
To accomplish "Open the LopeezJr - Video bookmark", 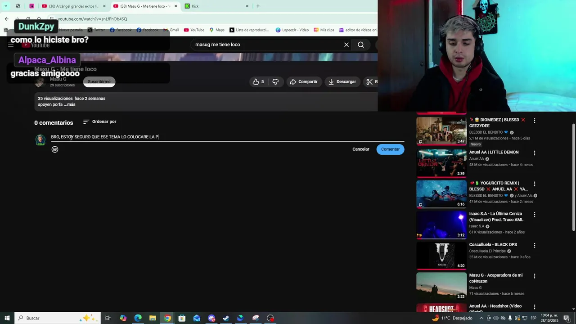I will click(292, 30).
